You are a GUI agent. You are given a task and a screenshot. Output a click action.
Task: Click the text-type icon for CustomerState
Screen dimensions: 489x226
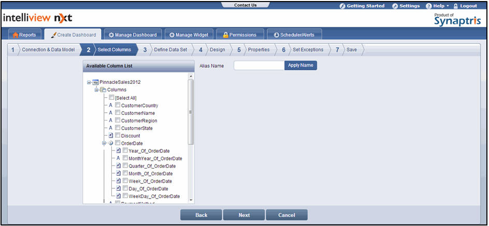click(110, 128)
